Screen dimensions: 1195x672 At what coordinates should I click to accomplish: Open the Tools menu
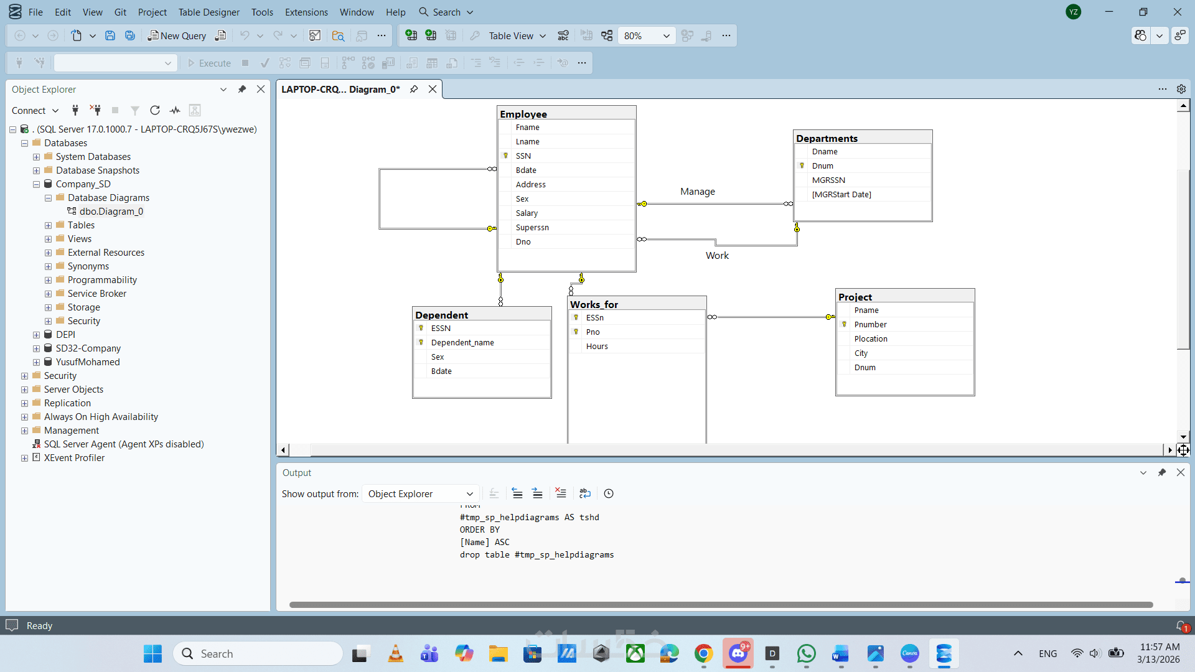262,12
